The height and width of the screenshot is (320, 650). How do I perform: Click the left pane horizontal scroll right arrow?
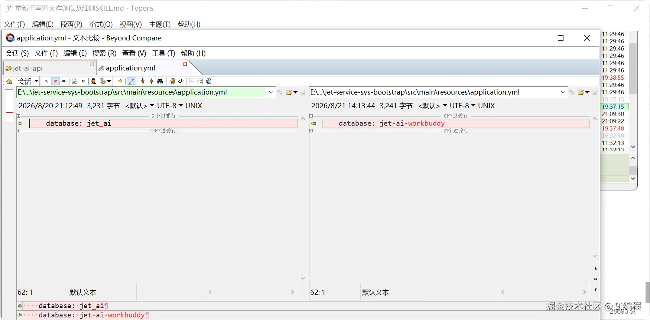[292, 292]
